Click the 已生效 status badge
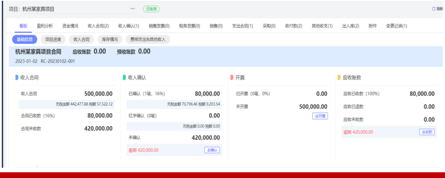The image size is (445, 178). (x=151, y=9)
